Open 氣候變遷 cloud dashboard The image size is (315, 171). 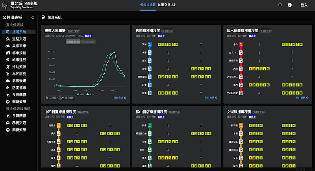[x=19, y=81]
